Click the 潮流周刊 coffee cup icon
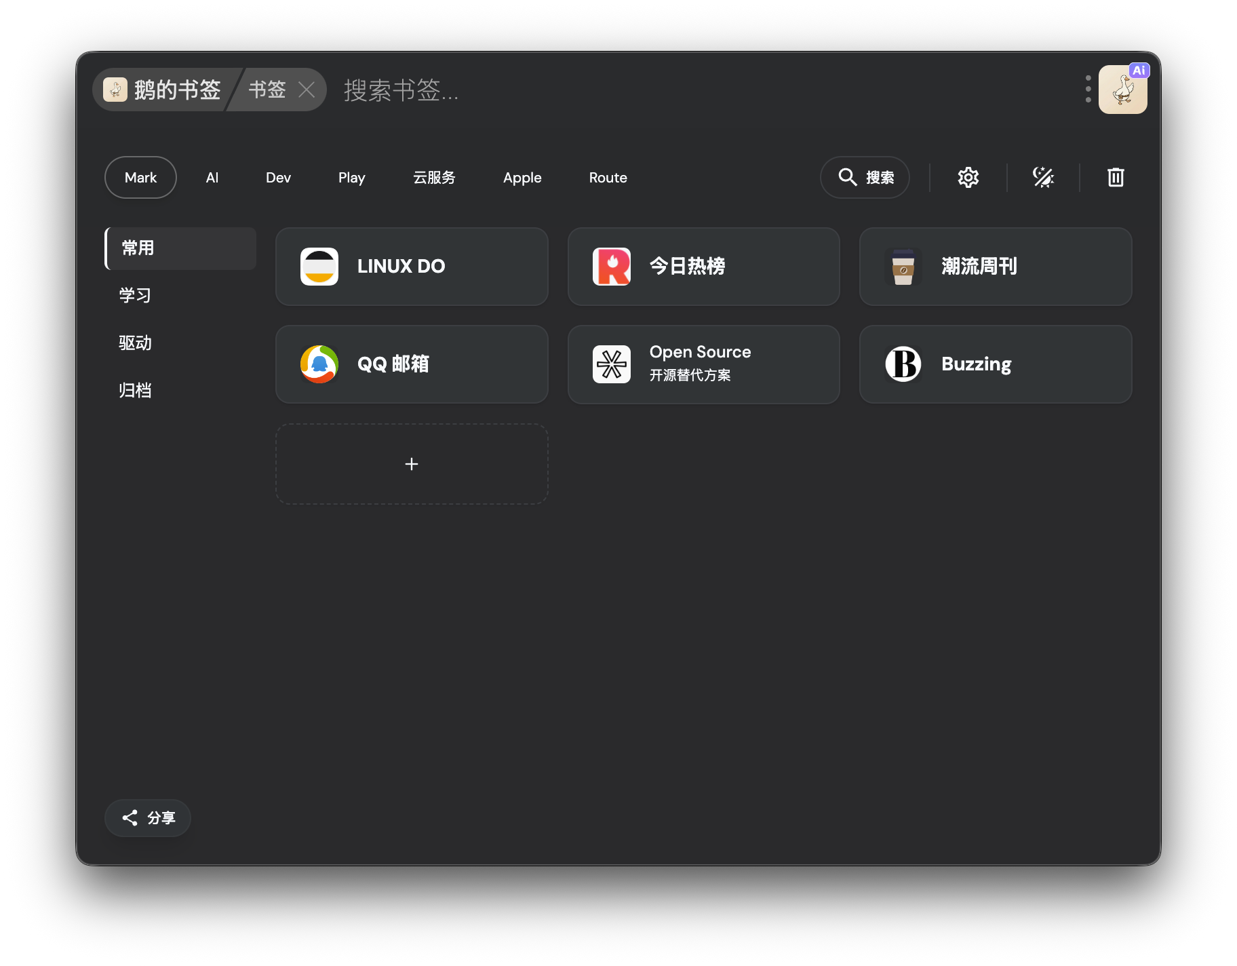The height and width of the screenshot is (966, 1237). coord(903,267)
